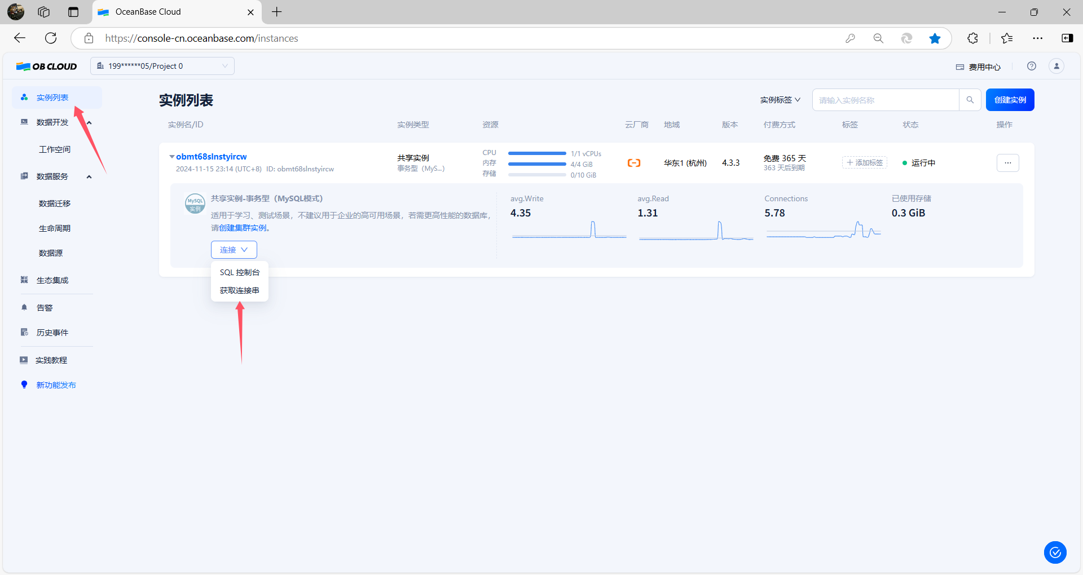Image resolution: width=1083 pixels, height=575 pixels.
Task: Open browser settings and more menu
Action: [1038, 38]
